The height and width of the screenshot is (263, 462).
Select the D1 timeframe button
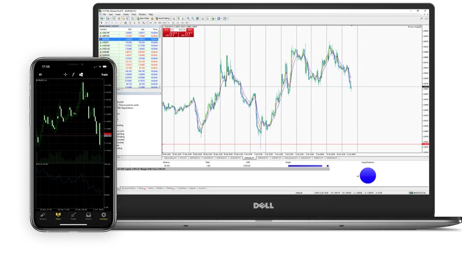[178, 23]
